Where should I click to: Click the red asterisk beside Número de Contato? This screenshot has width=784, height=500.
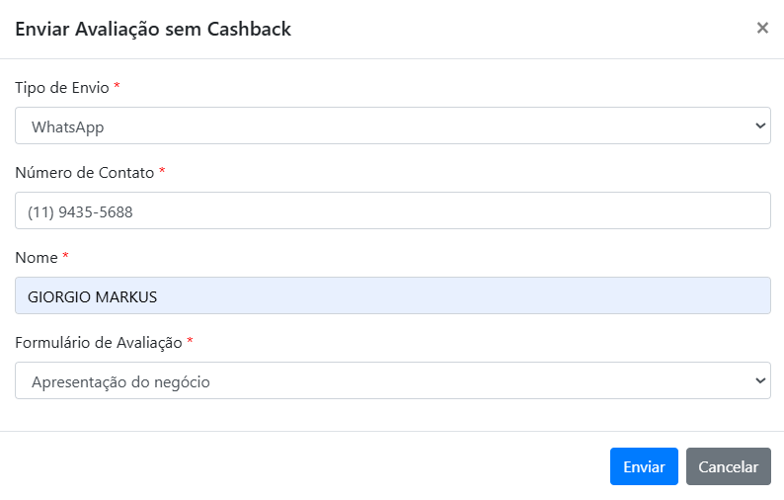pyautogui.click(x=162, y=172)
